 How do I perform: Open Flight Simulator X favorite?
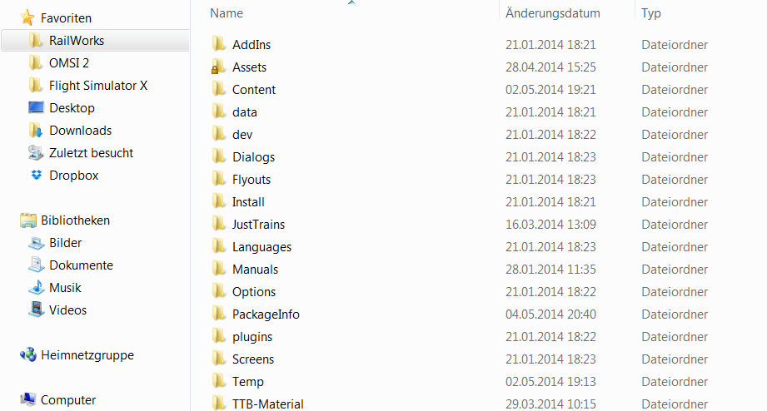tap(97, 86)
